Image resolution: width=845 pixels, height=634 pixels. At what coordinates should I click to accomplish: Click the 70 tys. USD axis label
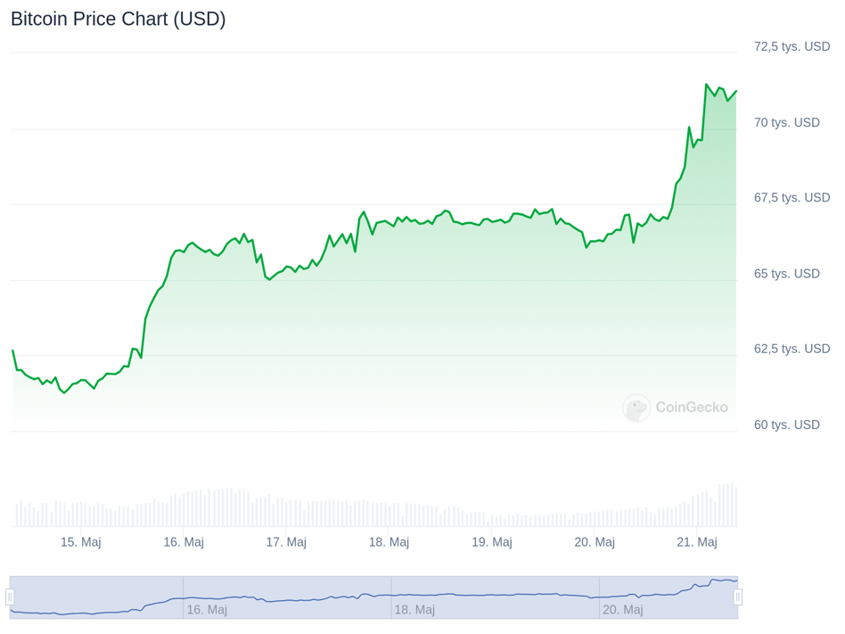(x=786, y=122)
